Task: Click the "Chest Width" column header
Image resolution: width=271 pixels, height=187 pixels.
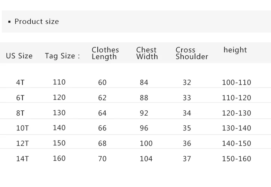Action: point(147,53)
